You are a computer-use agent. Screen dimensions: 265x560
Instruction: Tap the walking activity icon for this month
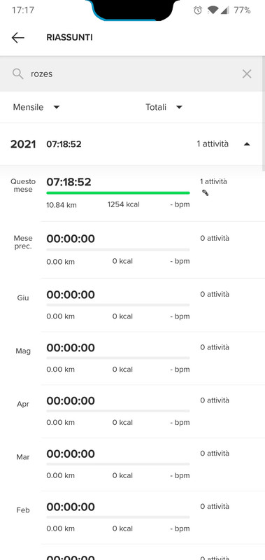[x=205, y=193]
